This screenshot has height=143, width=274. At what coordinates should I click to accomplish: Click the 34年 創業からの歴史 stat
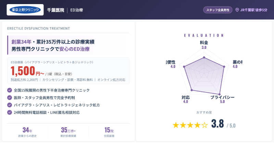27,132
